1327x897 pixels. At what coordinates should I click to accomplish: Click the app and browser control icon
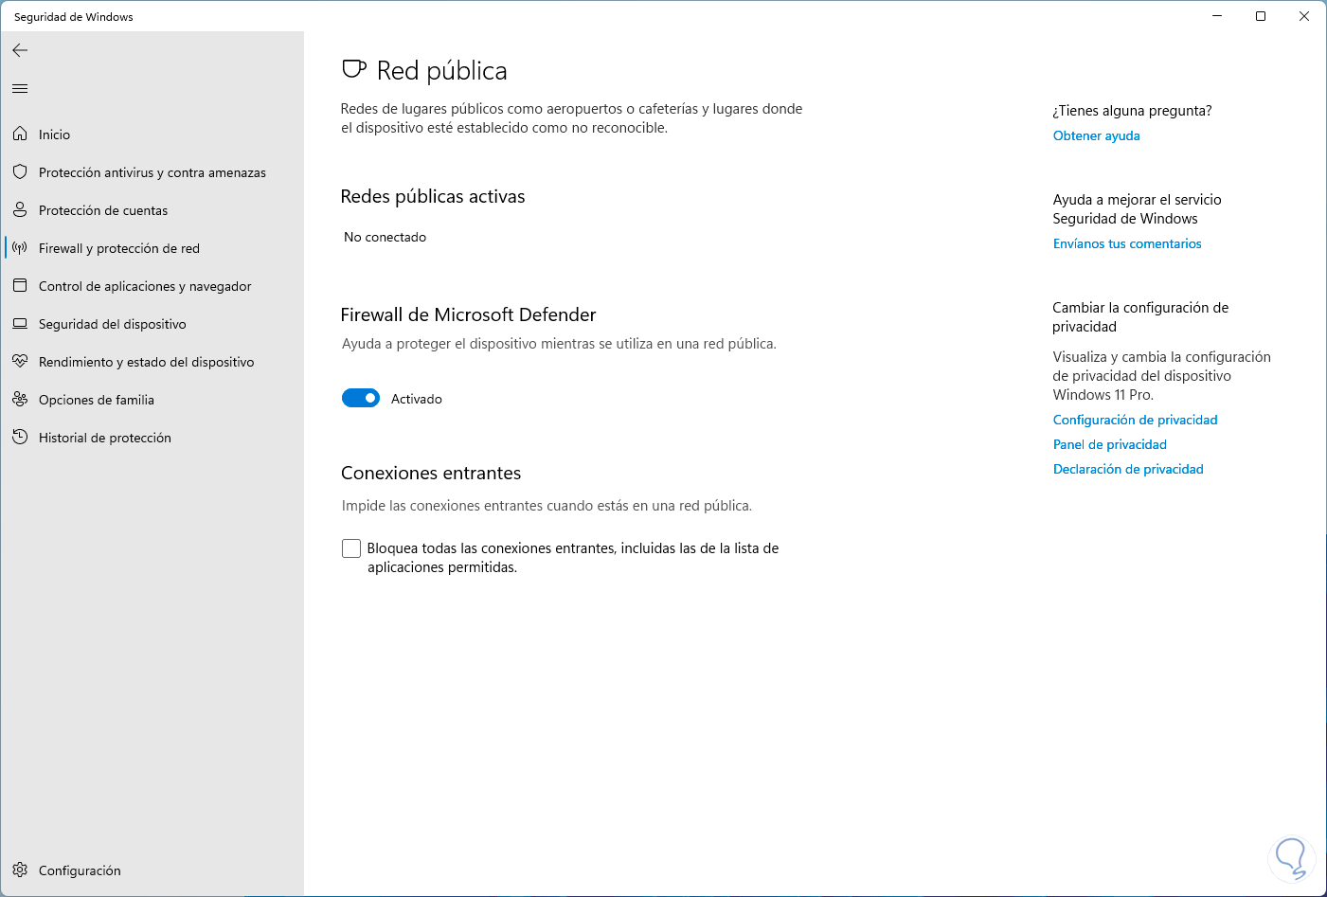(x=20, y=286)
